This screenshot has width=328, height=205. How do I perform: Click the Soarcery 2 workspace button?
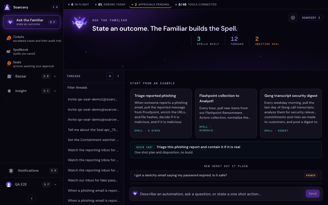click(x=311, y=18)
